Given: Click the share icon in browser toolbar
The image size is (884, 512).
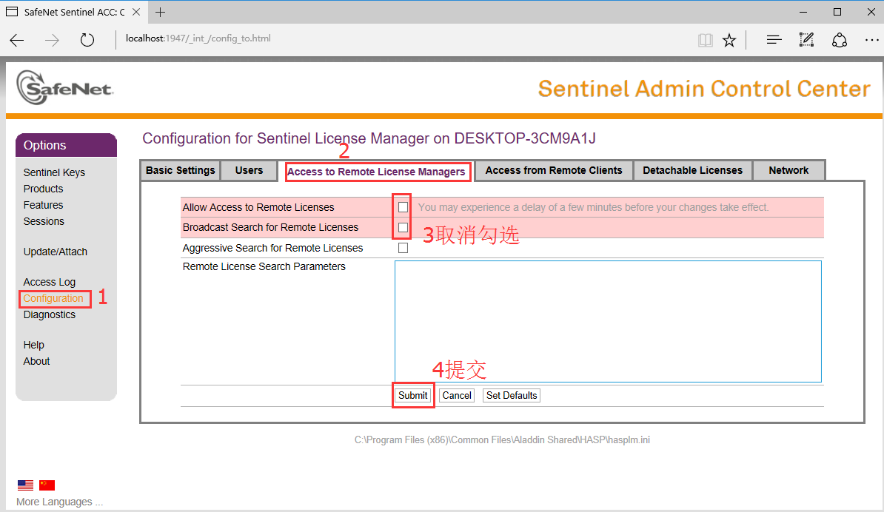Looking at the screenshot, I should tap(840, 40).
